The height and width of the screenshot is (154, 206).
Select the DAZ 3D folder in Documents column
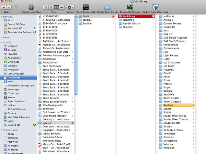56,123
